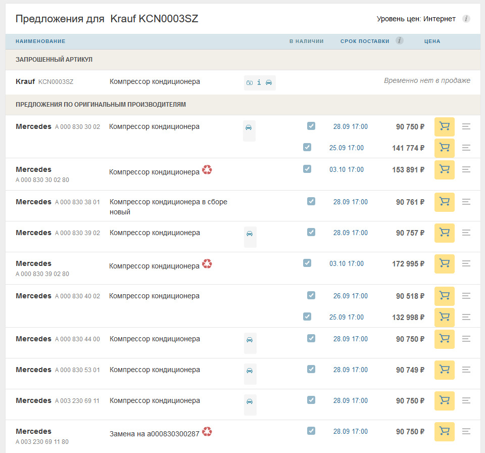Open car applicability icon for A 000 830 44 00

pos(250,340)
